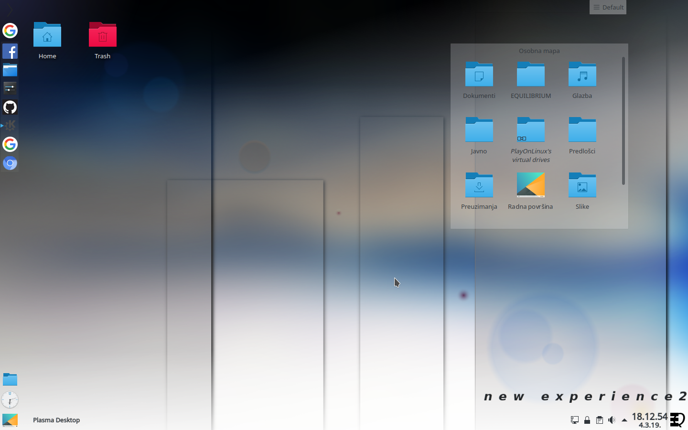Screen dimensions: 688x430
Task: Click the padlock tray icon
Action: [x=587, y=420]
